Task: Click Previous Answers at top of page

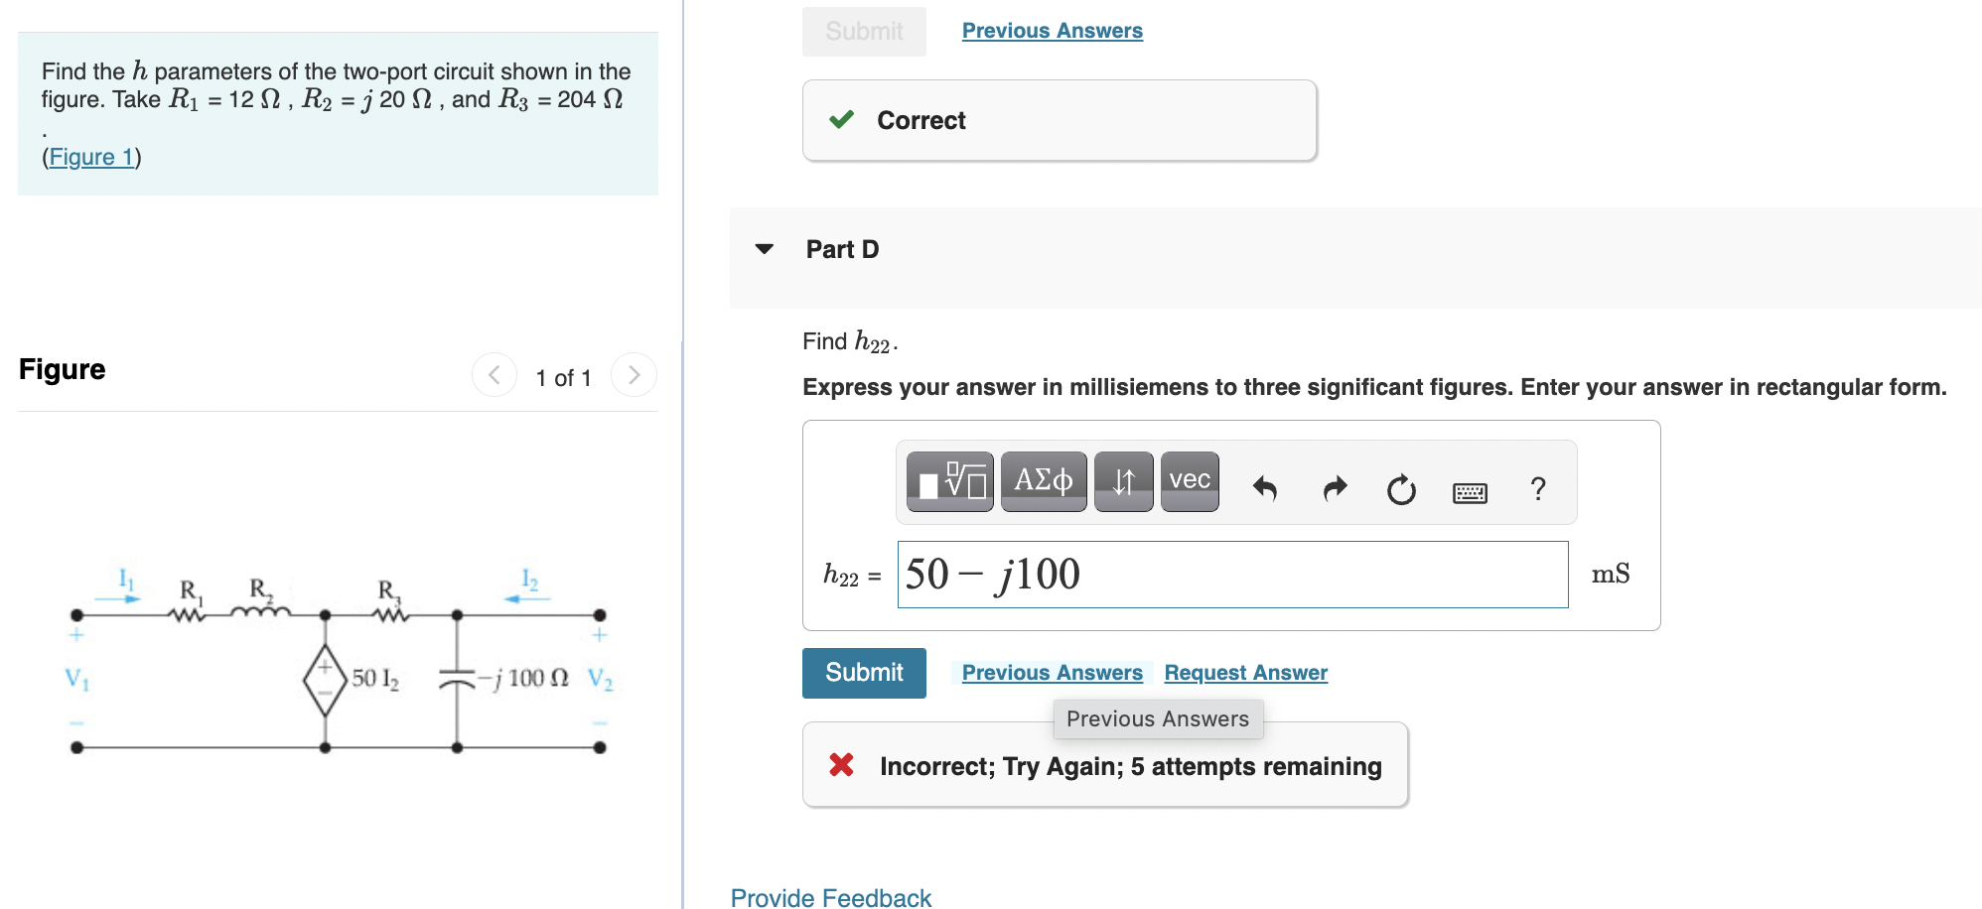Action: coord(1051,30)
